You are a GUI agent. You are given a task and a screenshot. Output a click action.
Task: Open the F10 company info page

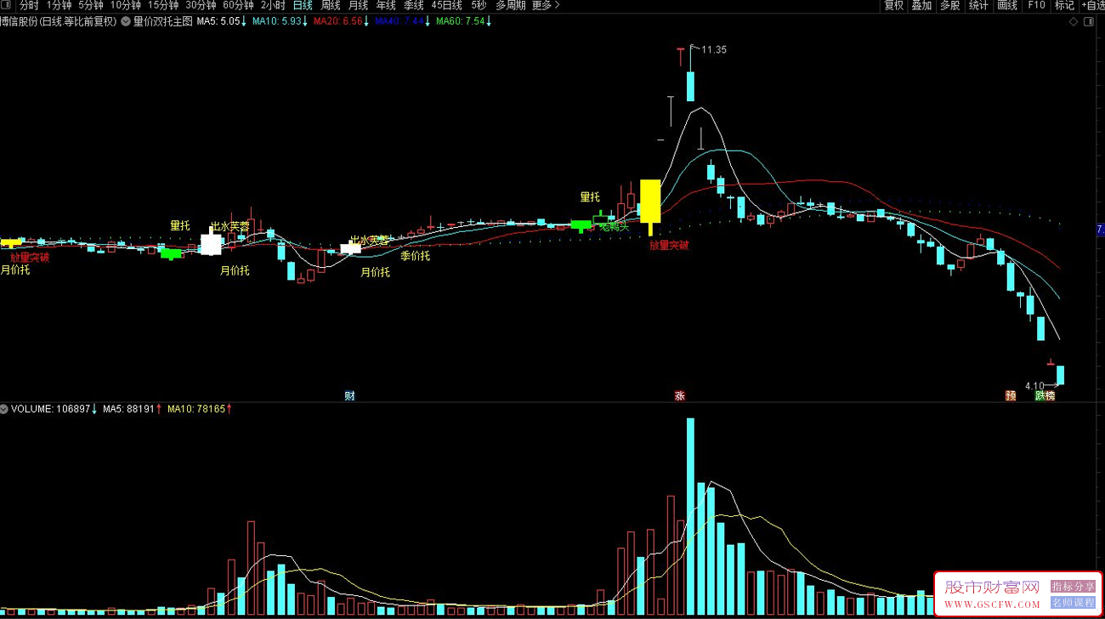1036,5
